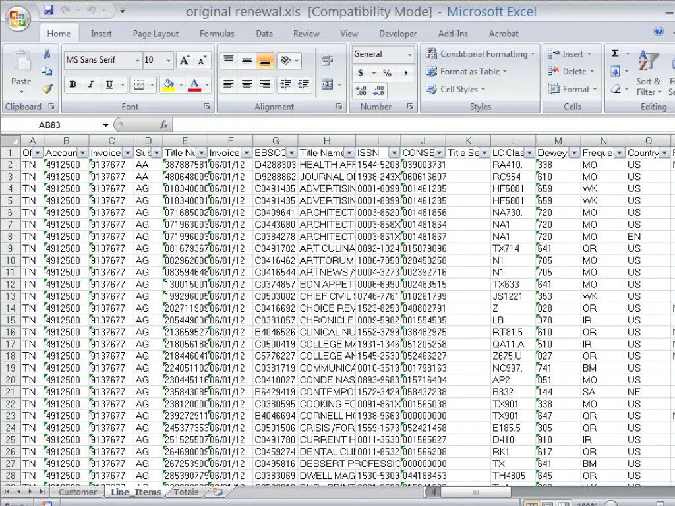Toggle bottom align button
Image resolution: width=675 pixels, height=506 pixels.
coord(265,61)
